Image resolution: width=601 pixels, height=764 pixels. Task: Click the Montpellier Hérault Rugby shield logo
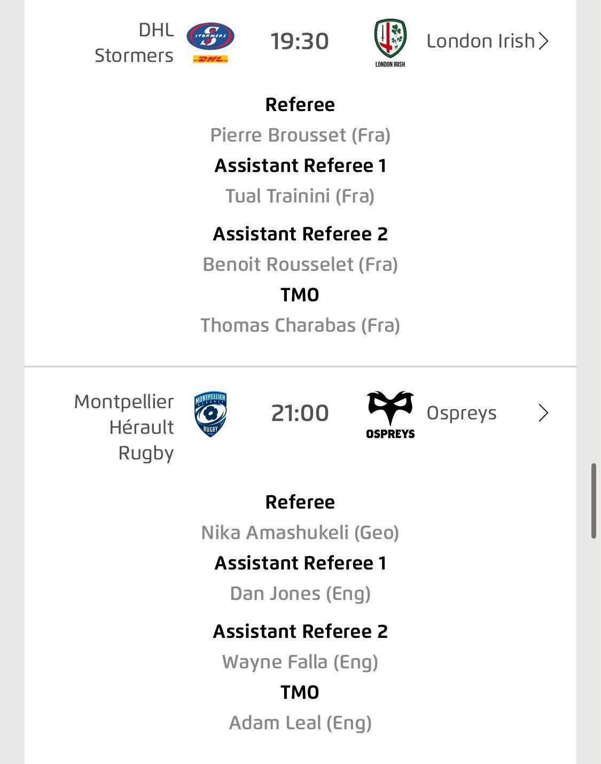(x=210, y=414)
